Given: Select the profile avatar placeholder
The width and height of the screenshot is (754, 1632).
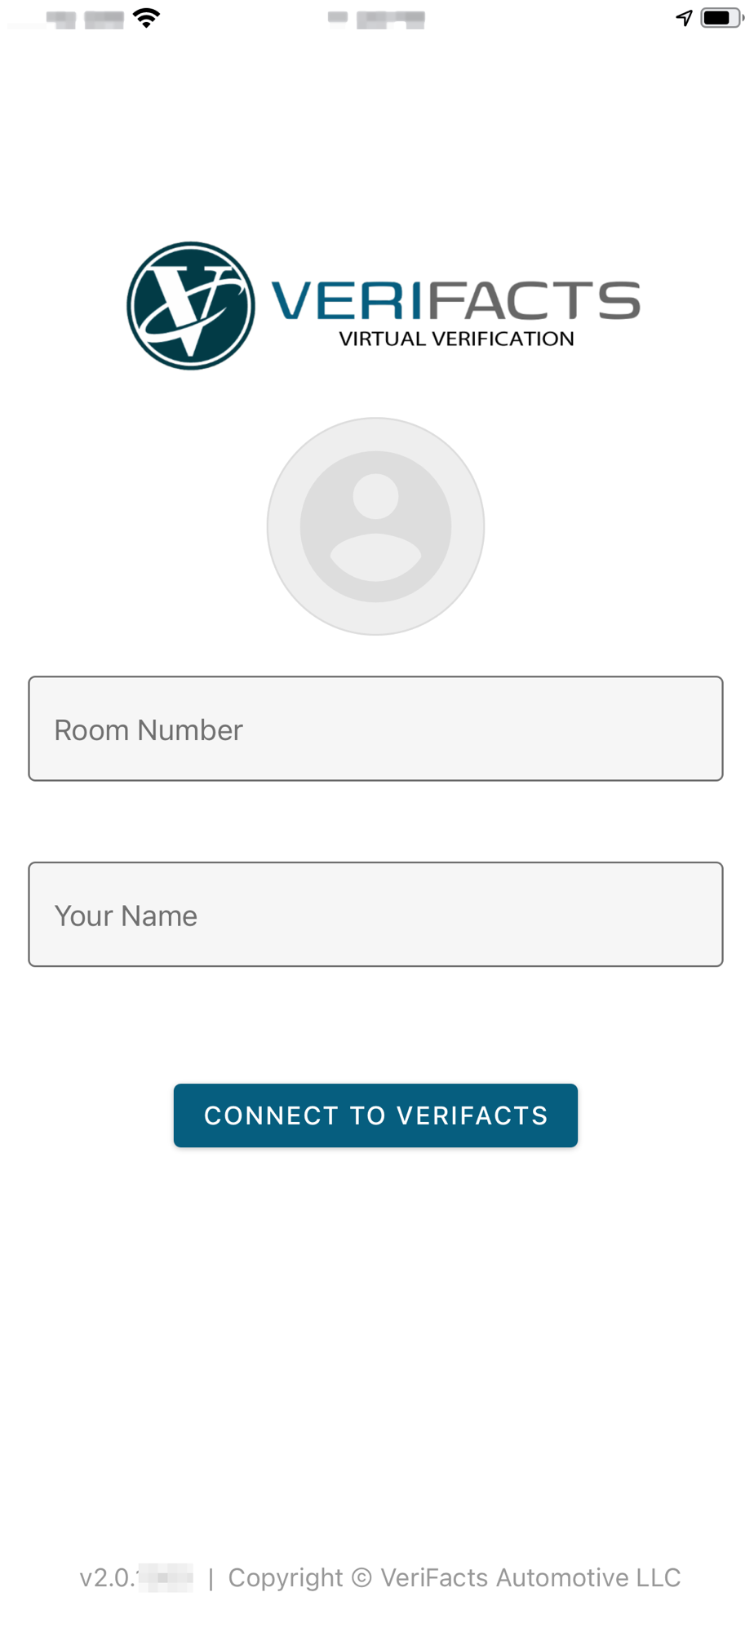Looking at the screenshot, I should [x=375, y=526].
